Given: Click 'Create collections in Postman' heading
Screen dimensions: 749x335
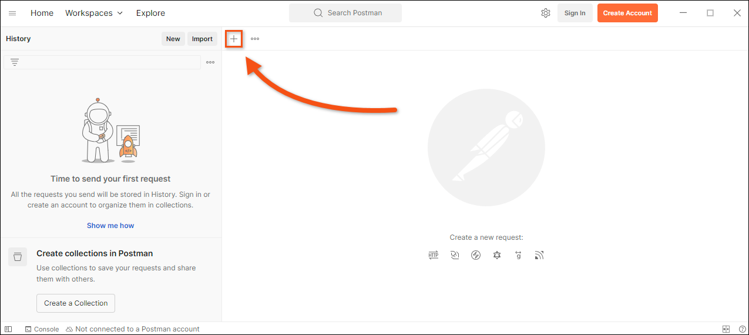Looking at the screenshot, I should pyautogui.click(x=95, y=254).
